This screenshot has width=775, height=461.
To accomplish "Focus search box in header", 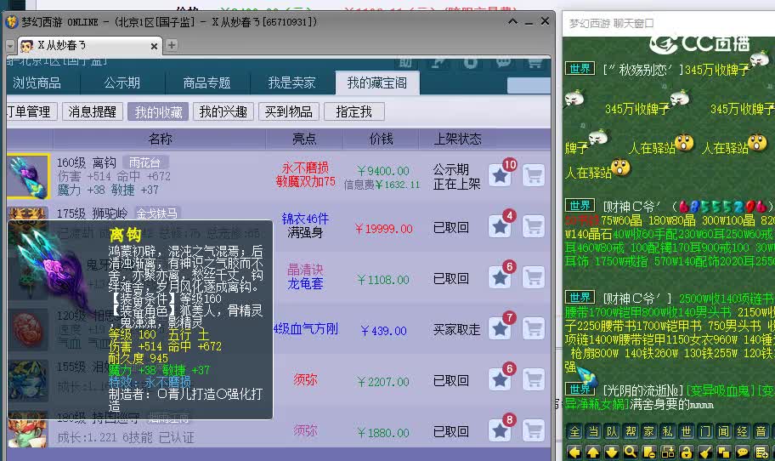I will point(529,85).
